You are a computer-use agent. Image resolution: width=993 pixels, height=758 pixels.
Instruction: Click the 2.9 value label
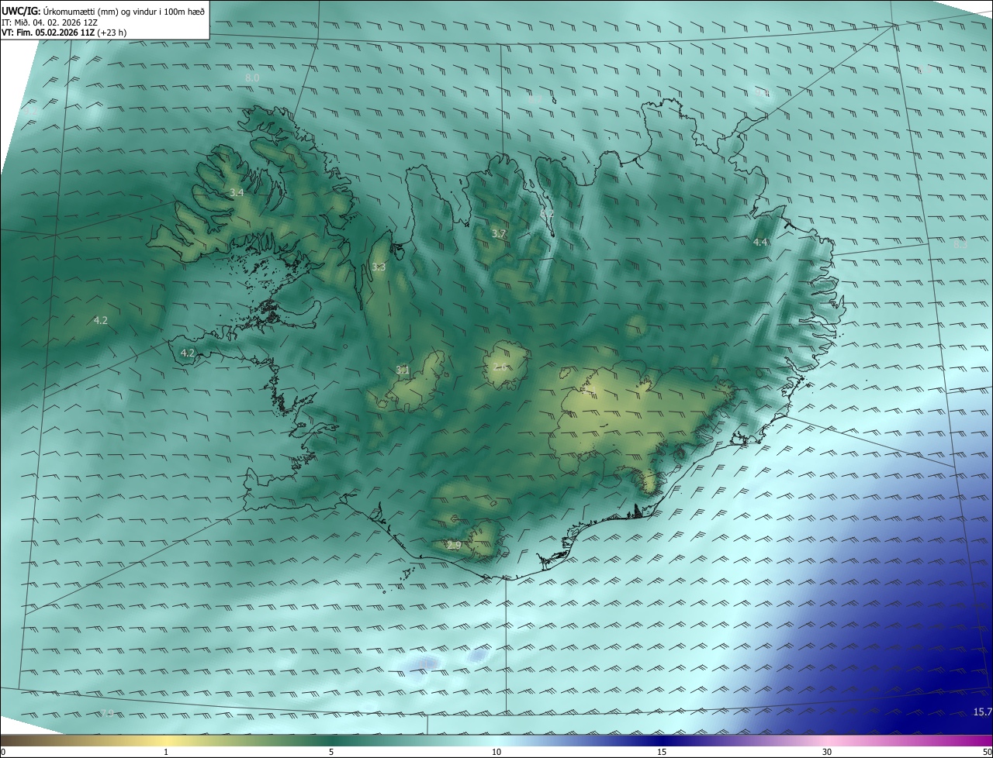tap(454, 546)
